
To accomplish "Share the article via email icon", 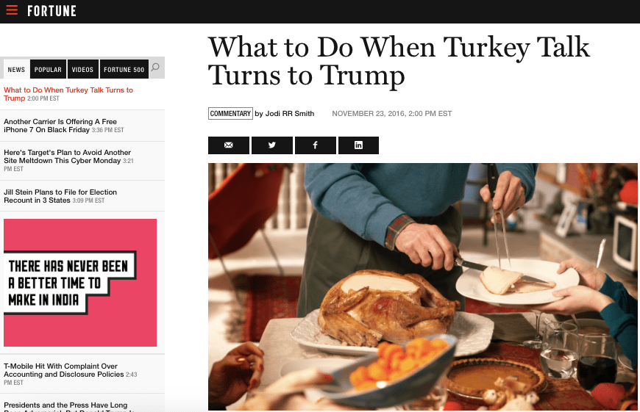I will pos(229,145).
